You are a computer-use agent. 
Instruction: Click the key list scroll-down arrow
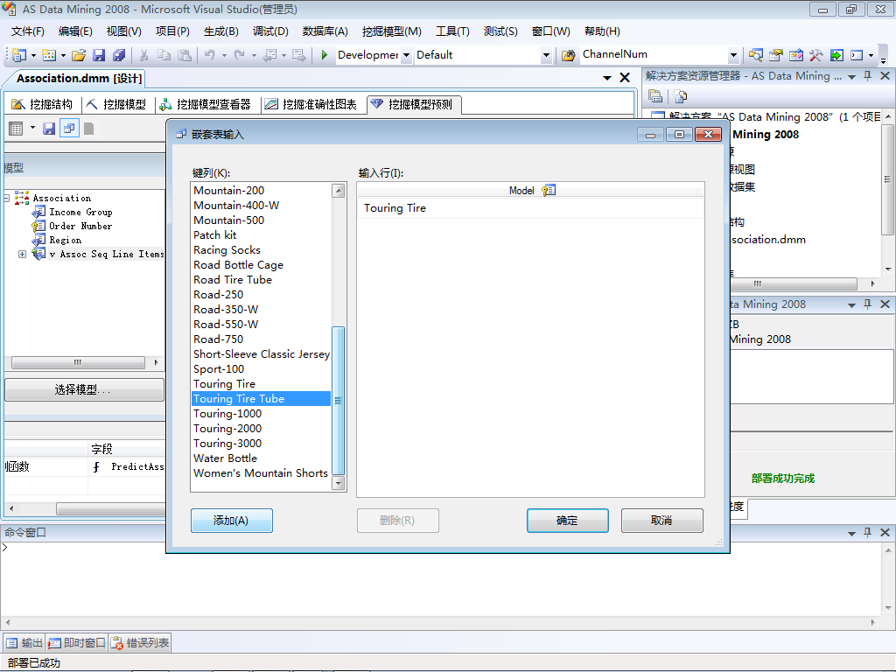tap(339, 483)
